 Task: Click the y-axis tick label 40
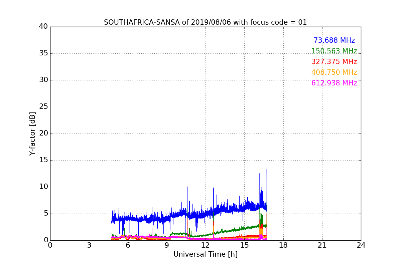[x=43, y=27]
